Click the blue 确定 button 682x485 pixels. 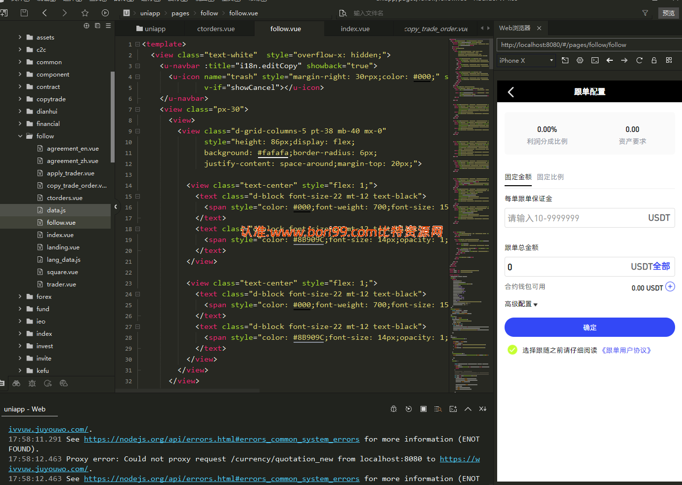tap(590, 327)
